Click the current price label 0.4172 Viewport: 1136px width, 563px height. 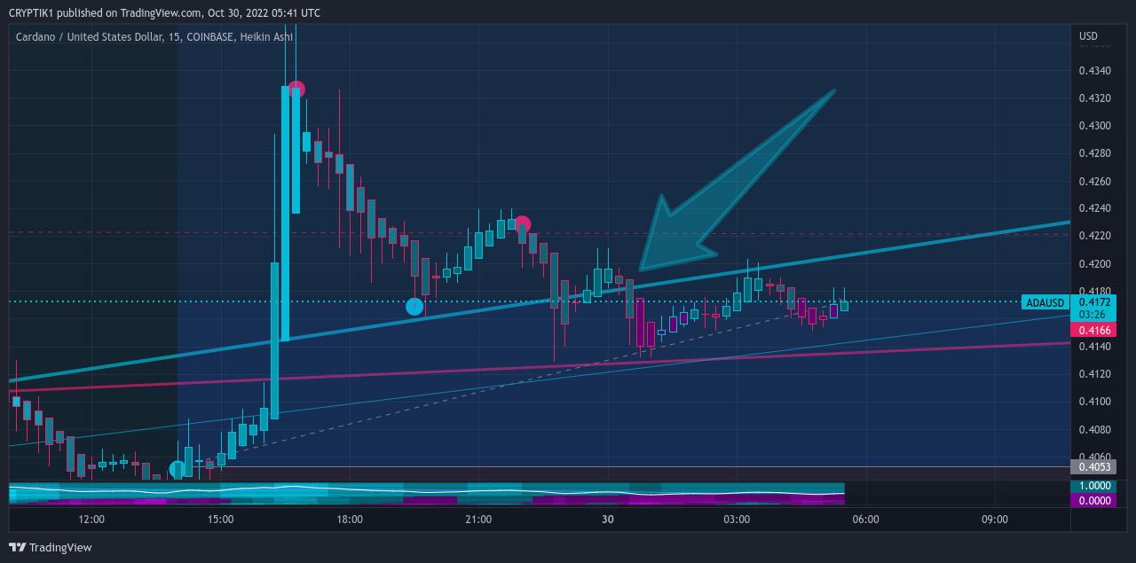pyautogui.click(x=1093, y=302)
